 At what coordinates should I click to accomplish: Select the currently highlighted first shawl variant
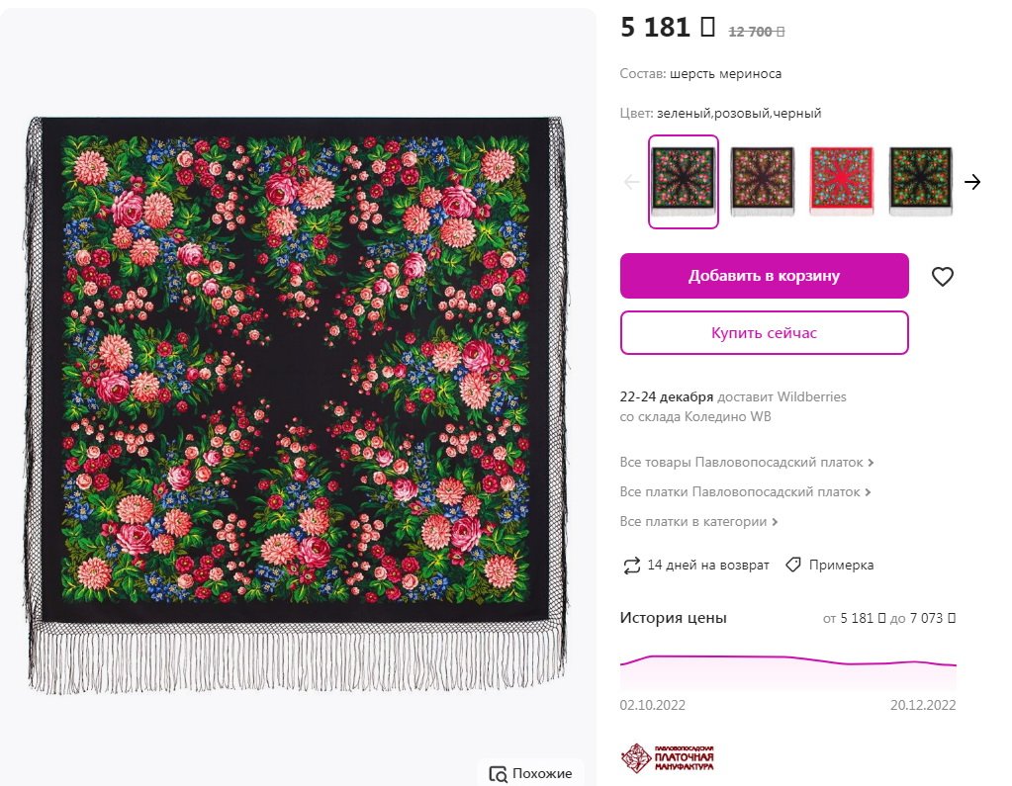[x=683, y=181]
